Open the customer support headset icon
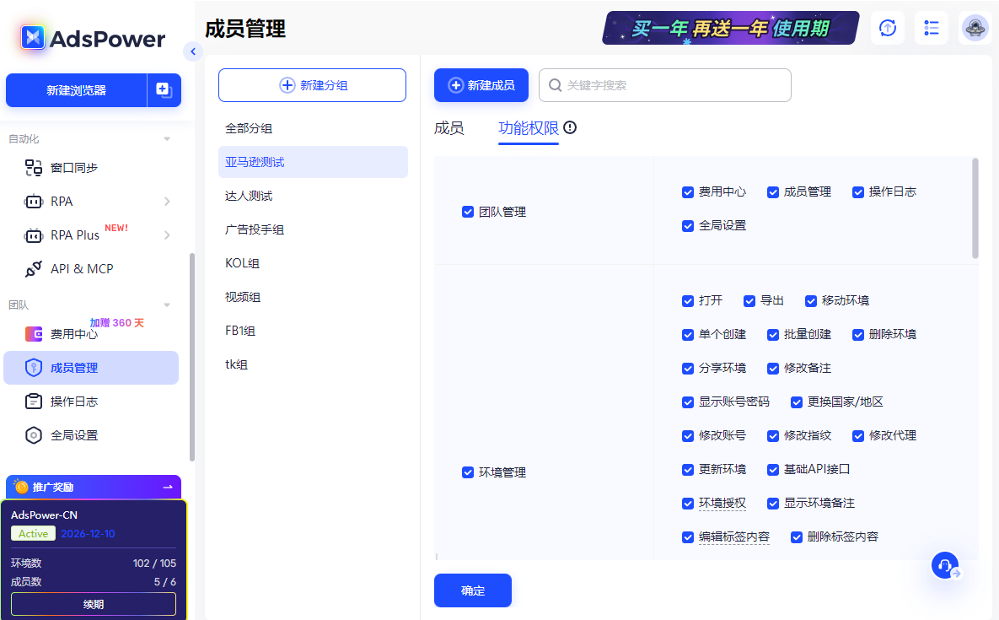 [944, 565]
